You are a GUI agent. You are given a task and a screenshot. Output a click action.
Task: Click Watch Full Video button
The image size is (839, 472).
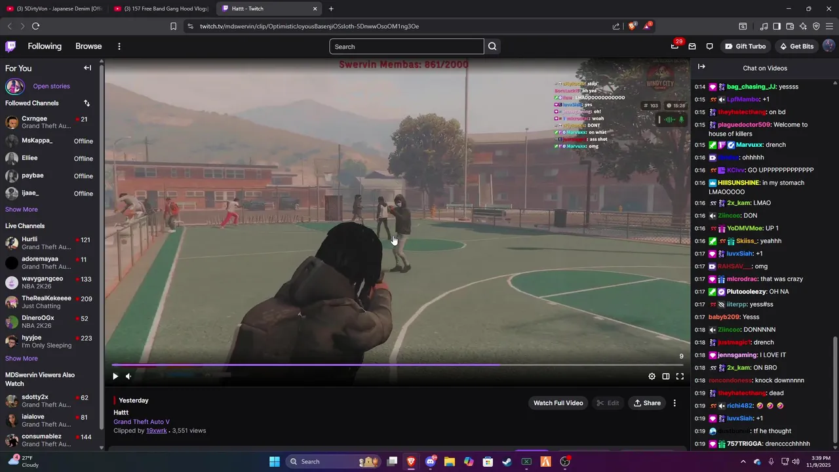point(558,403)
